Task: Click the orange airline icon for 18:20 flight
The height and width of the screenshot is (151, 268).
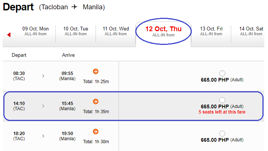Action: coord(96,132)
